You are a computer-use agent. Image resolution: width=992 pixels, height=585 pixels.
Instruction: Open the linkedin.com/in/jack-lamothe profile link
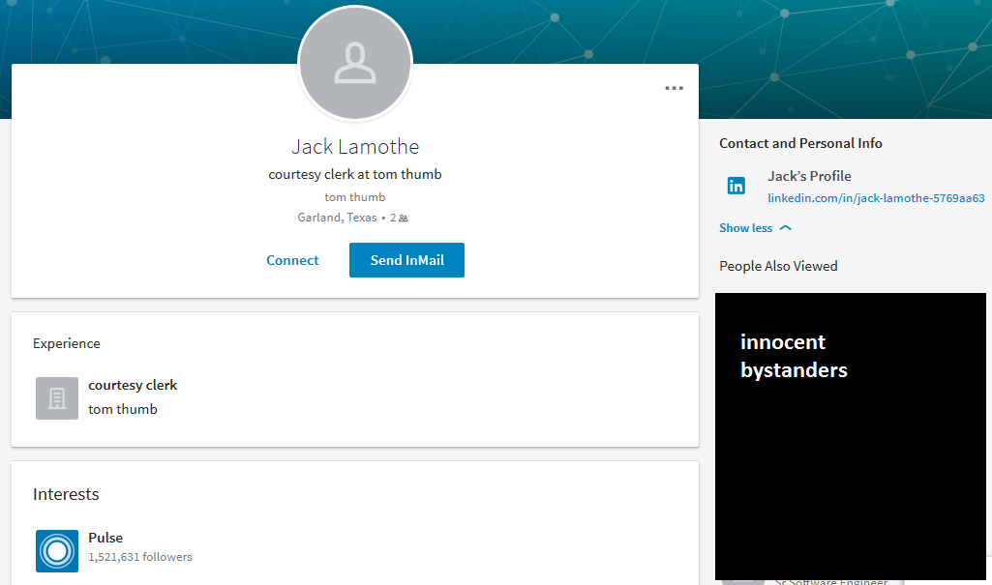pos(876,198)
